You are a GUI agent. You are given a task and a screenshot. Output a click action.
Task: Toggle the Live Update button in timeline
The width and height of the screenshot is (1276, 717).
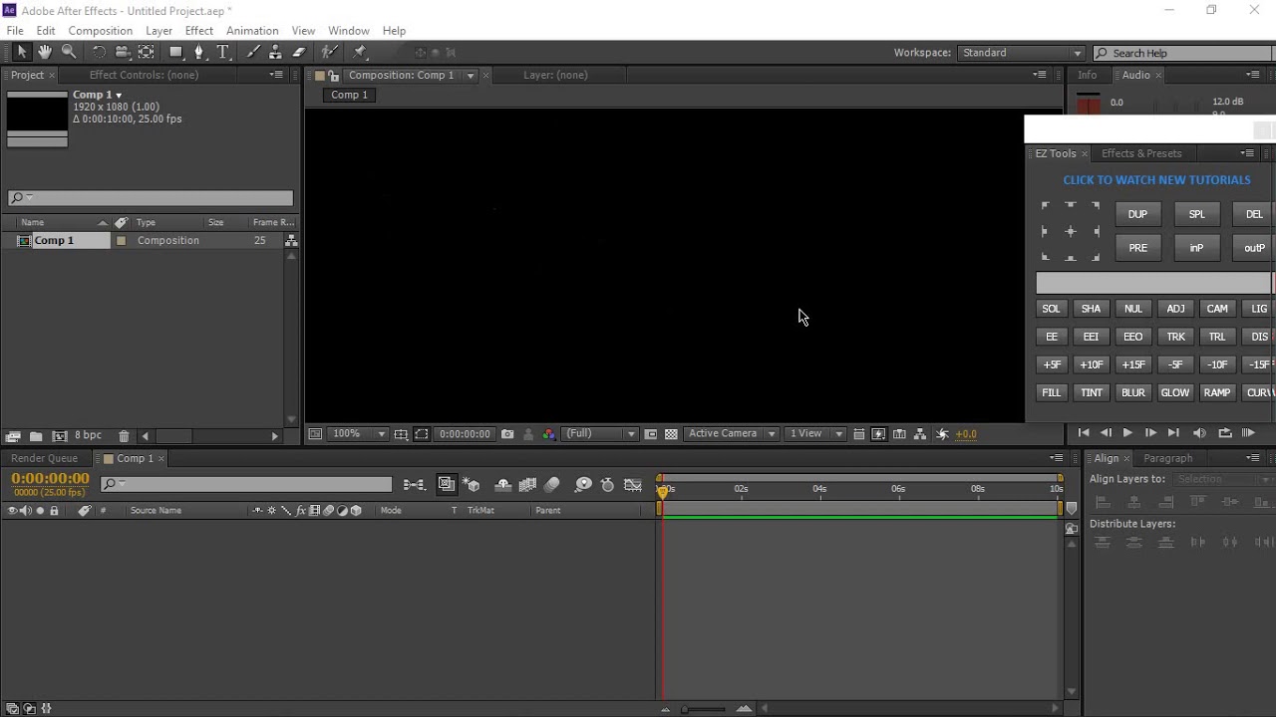447,485
